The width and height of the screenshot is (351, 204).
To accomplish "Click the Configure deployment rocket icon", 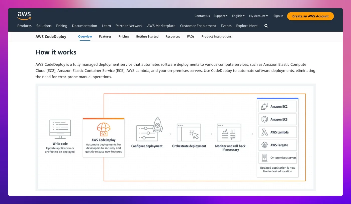I will (158, 124).
